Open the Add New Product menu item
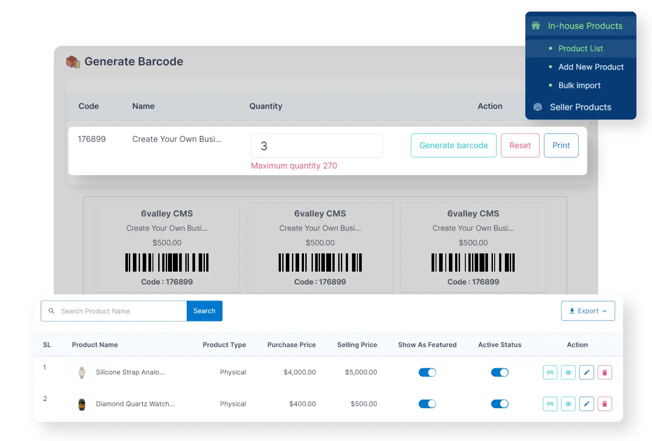The image size is (652, 441). [591, 67]
